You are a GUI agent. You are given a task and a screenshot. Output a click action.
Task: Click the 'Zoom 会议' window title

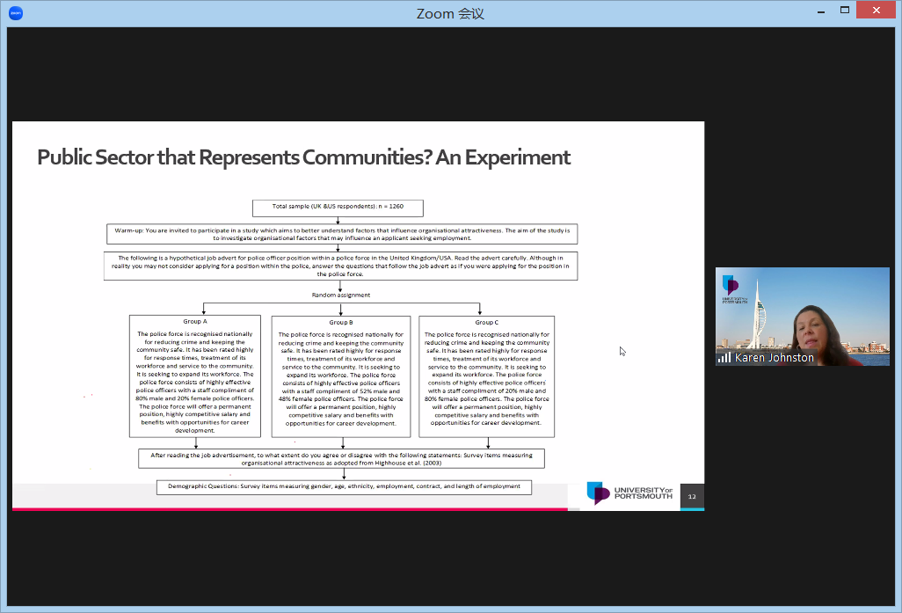point(450,13)
